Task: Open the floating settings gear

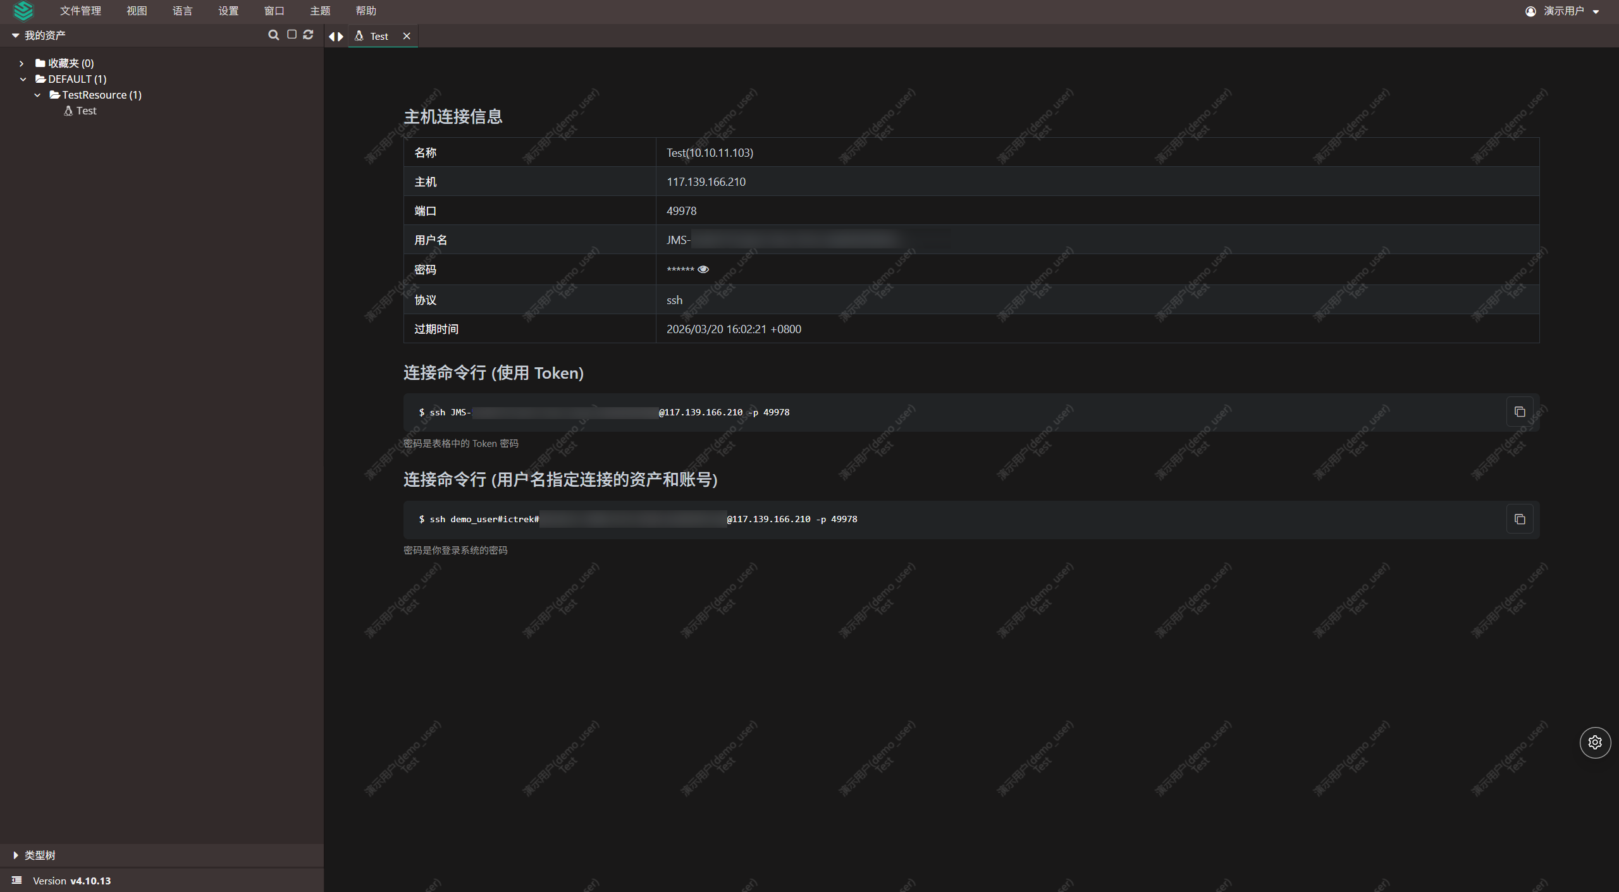Action: click(x=1595, y=742)
